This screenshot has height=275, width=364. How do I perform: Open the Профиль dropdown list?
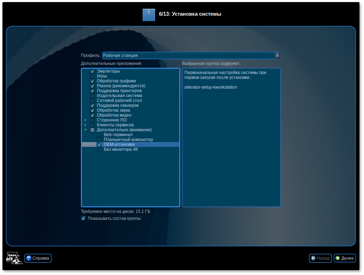[277, 55]
